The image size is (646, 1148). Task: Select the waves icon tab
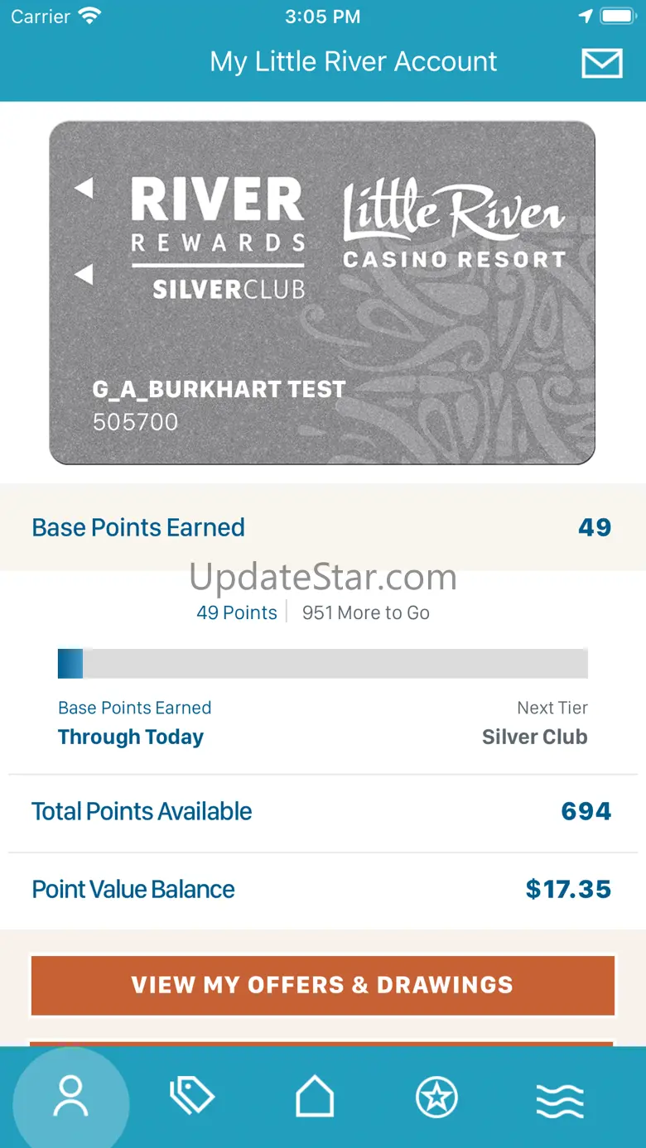[x=560, y=1099]
